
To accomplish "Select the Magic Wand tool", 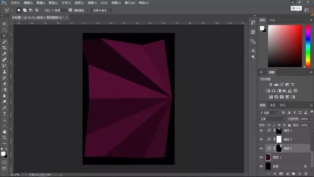I will [4, 42].
